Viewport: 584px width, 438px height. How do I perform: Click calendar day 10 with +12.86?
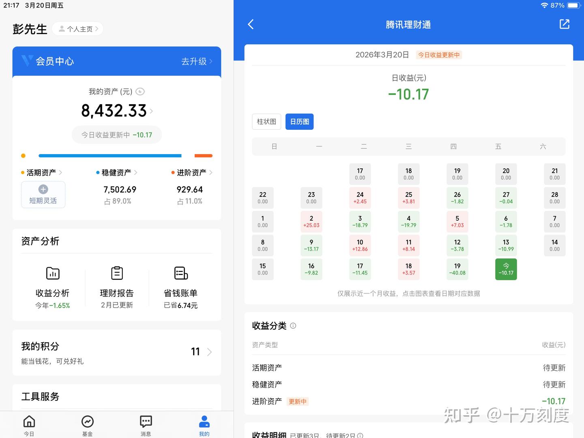[360, 245]
